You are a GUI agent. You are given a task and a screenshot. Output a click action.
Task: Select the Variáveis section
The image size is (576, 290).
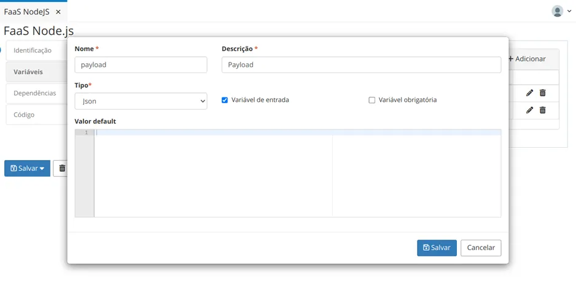pos(37,72)
